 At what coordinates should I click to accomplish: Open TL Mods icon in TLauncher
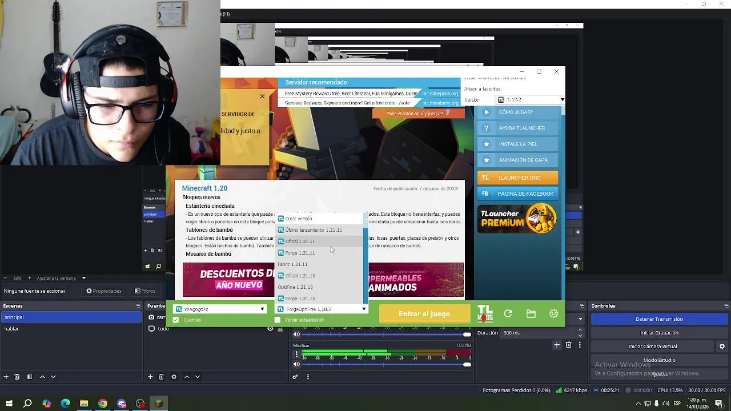click(485, 313)
